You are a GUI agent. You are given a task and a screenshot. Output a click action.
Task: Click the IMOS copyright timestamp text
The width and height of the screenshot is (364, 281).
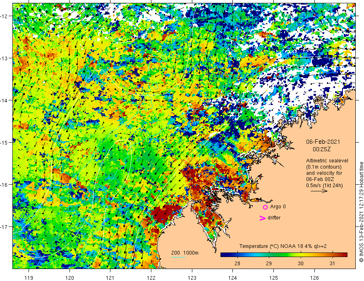[x=361, y=212]
